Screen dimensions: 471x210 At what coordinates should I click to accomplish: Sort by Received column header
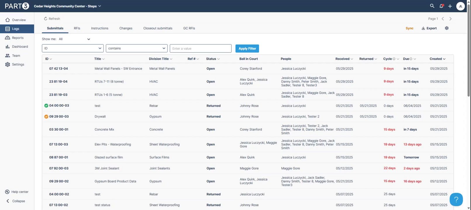click(x=344, y=59)
